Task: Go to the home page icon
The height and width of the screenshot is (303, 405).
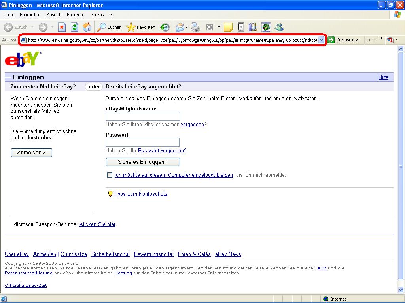Action: pyautogui.click(x=87, y=27)
